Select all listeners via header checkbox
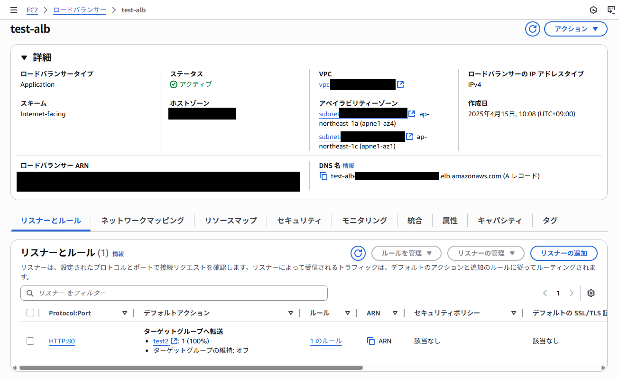 [x=30, y=313]
